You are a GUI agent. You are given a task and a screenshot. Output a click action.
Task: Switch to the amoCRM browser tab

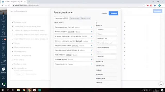(x=14, y=2)
